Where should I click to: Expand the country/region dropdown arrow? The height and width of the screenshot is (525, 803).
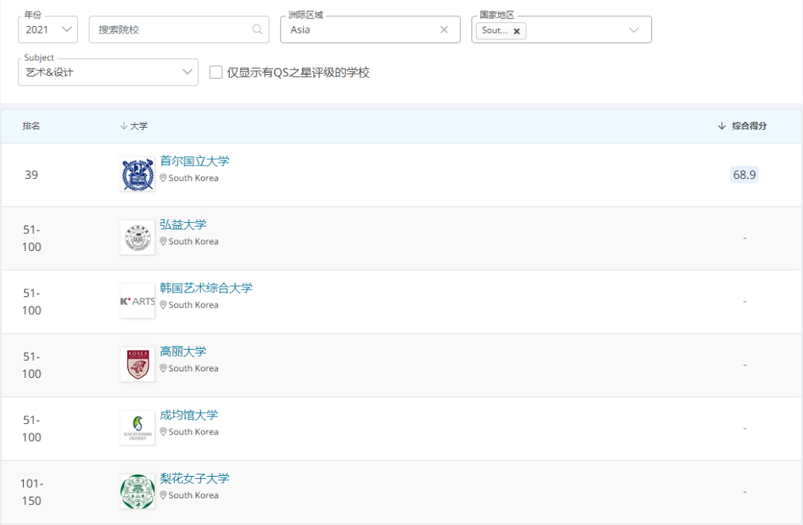pyautogui.click(x=633, y=30)
